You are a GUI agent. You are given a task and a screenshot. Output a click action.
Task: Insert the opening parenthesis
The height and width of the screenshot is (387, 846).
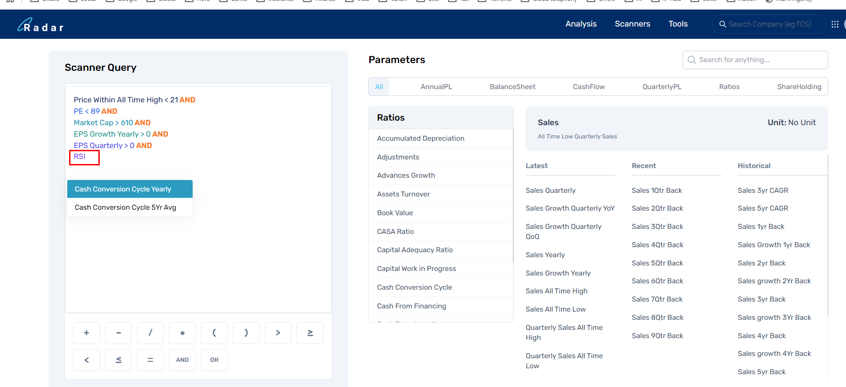pos(214,333)
